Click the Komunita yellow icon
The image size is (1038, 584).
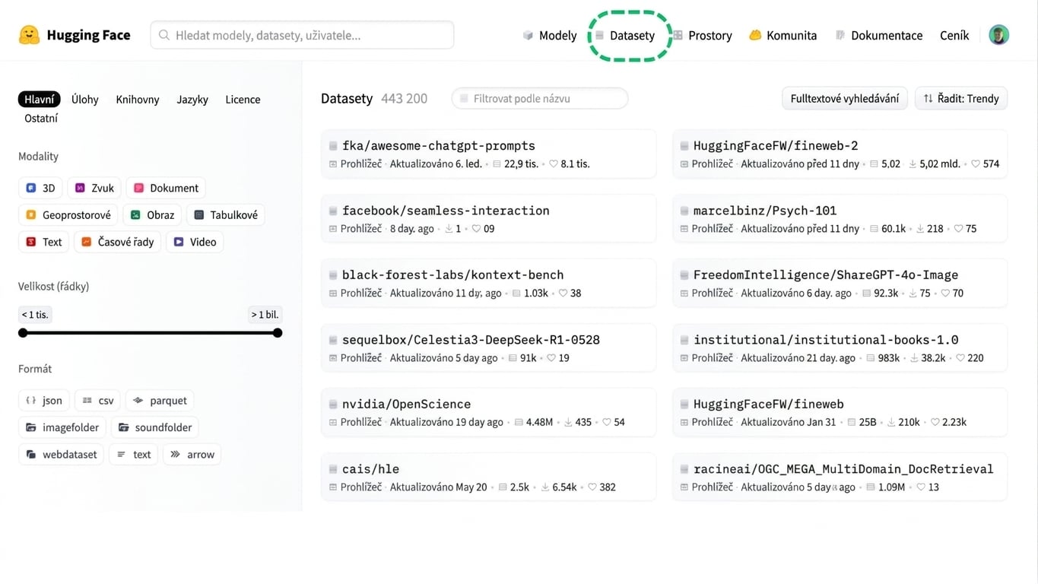[x=755, y=35]
